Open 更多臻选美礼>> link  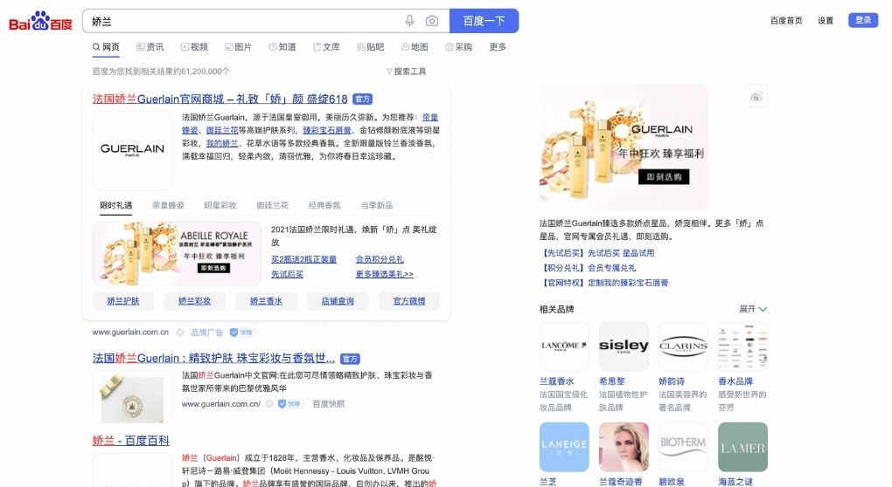pos(385,274)
